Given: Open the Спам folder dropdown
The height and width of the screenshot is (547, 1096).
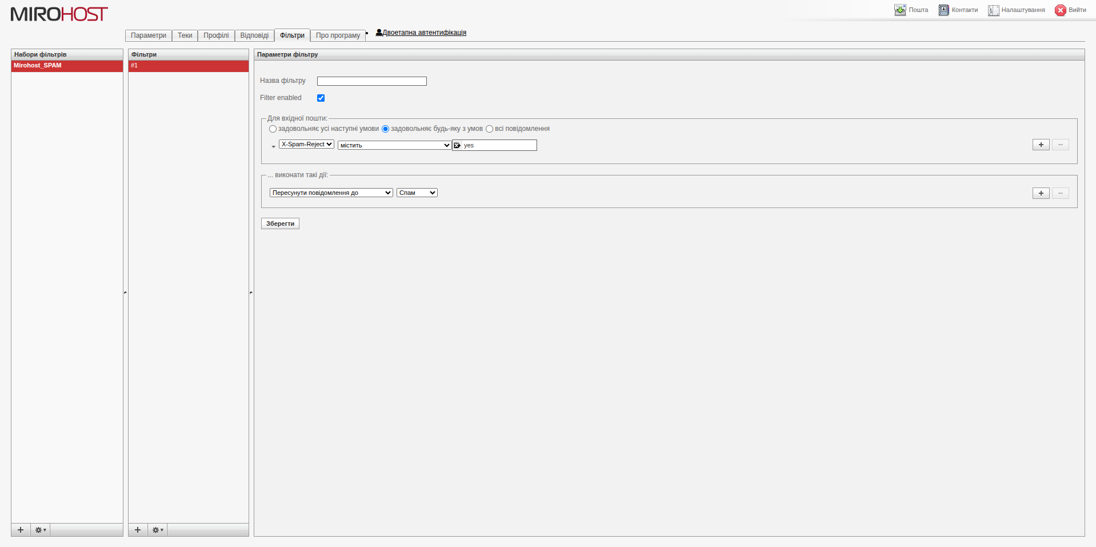Looking at the screenshot, I should pos(417,193).
